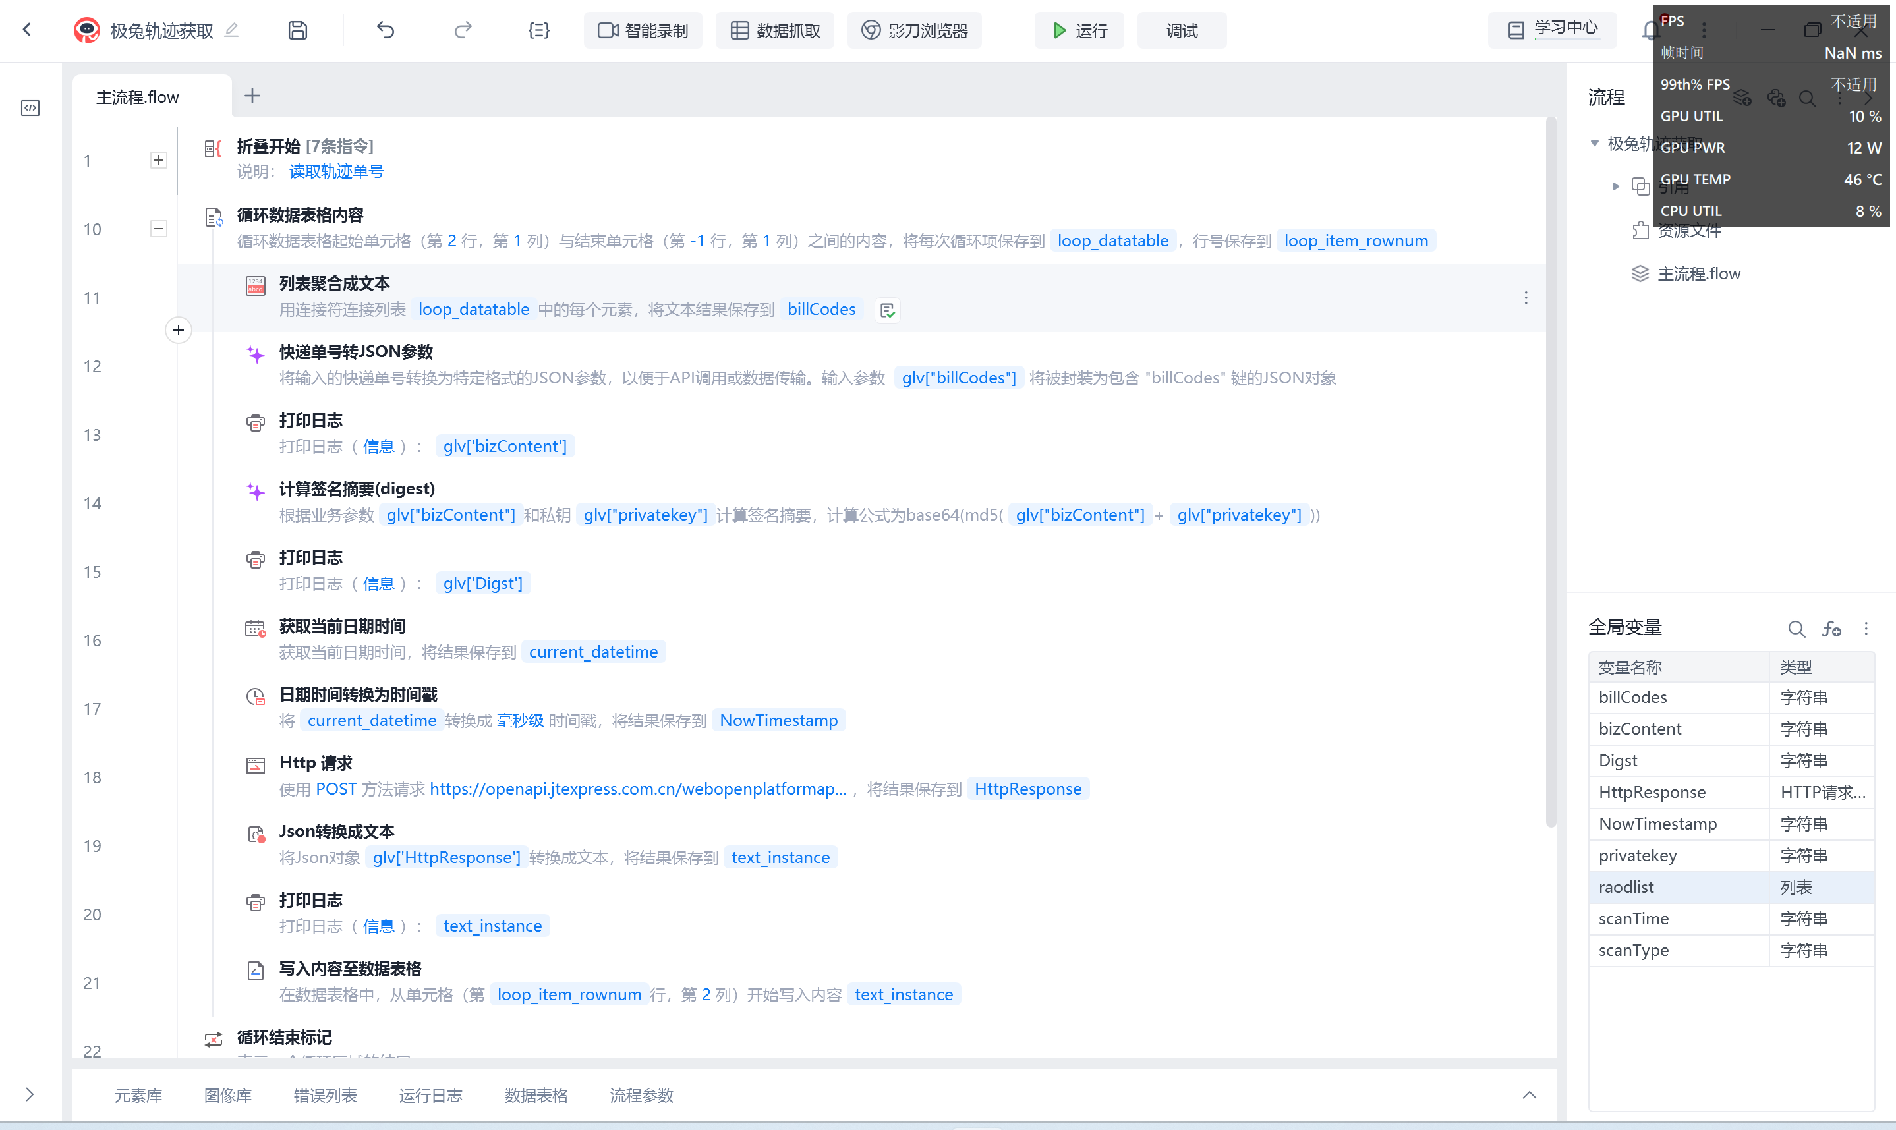Open the 流程参数 bottom tab
Screen dimensions: 1896x1130
tap(641, 1095)
